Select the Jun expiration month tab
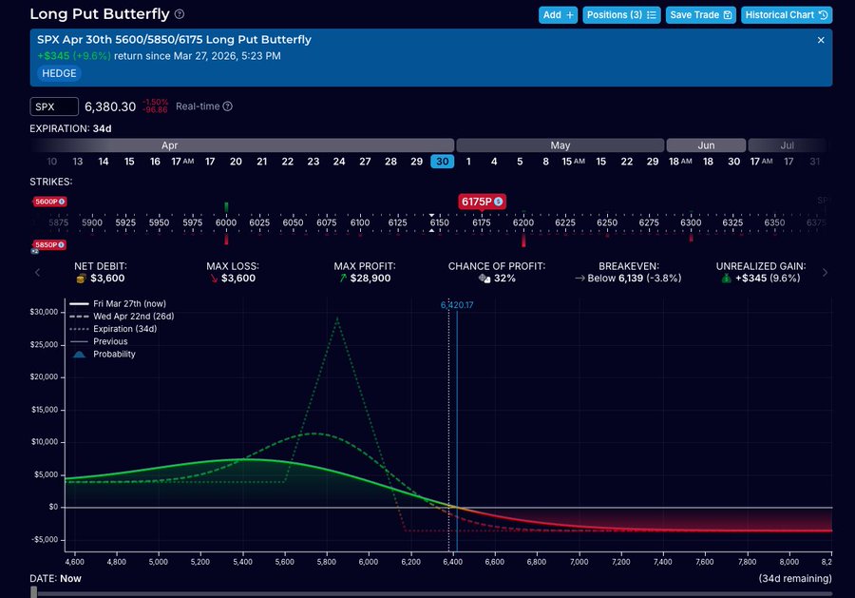 (705, 145)
